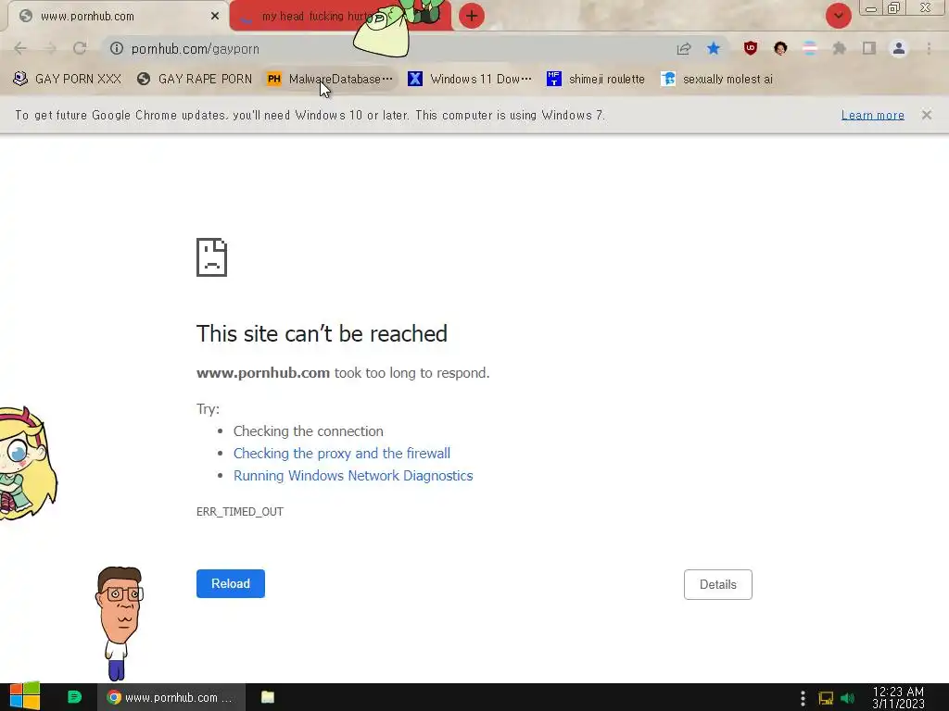This screenshot has height=711, width=949.
Task: Open File Explorer from the taskbar
Action: 268,697
